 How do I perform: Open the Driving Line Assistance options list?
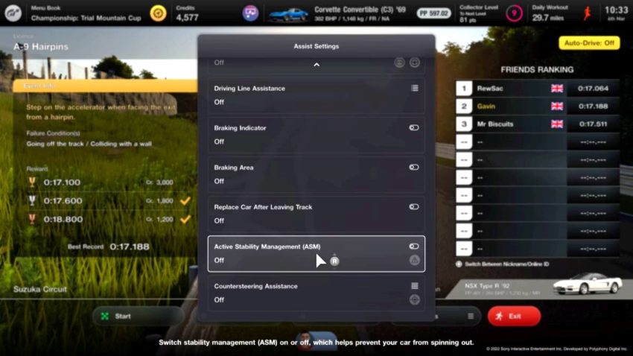414,89
